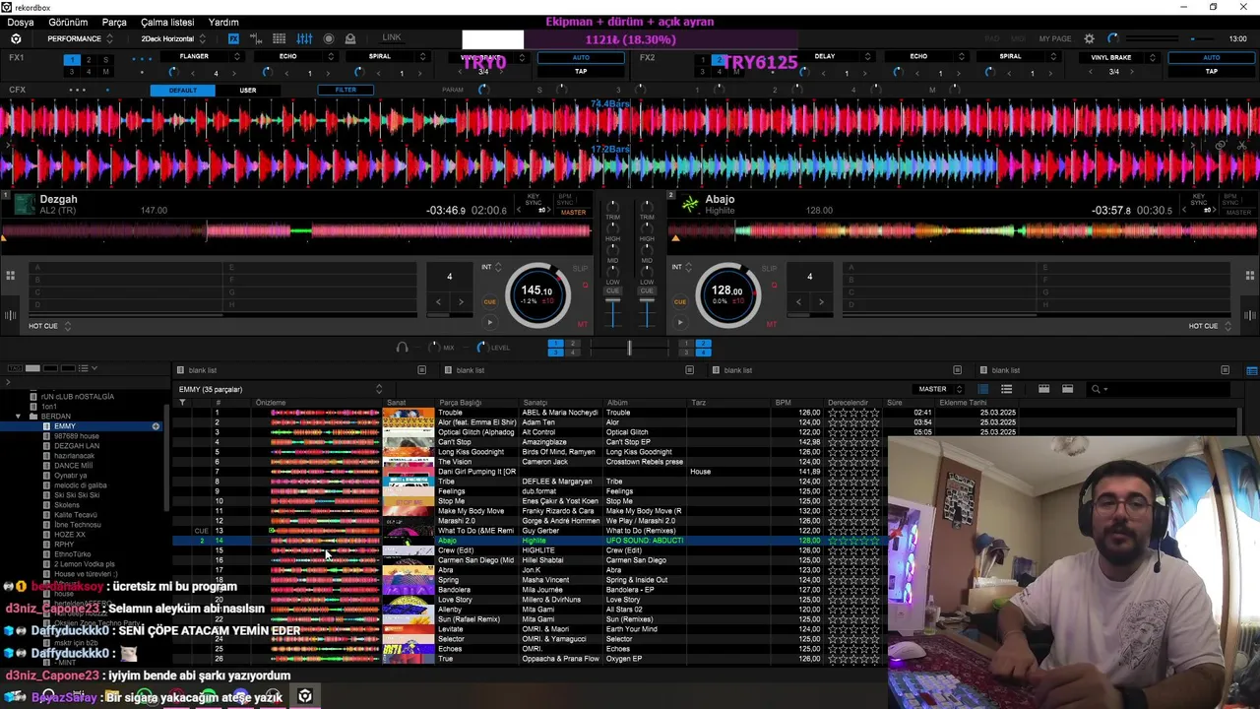Open the Dosya menu
Viewport: 1260px width, 709px height.
20,22
